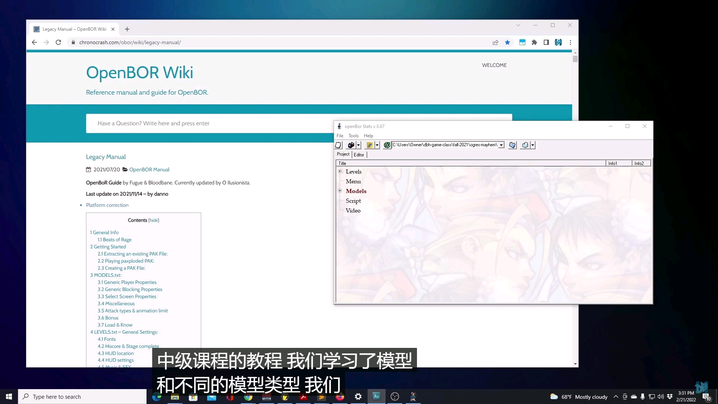Close the Legacy Manual browser tab
The image size is (718, 404).
click(x=113, y=29)
